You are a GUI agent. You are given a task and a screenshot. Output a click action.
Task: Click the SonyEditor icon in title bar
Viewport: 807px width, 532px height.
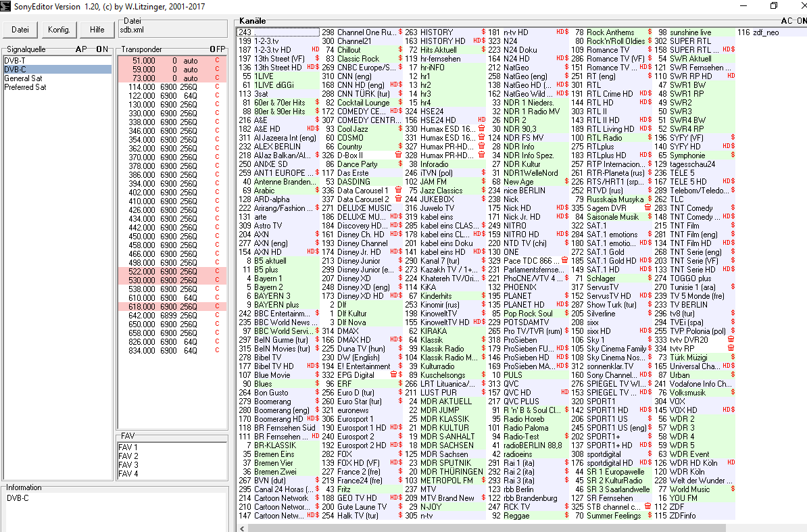click(x=6, y=6)
